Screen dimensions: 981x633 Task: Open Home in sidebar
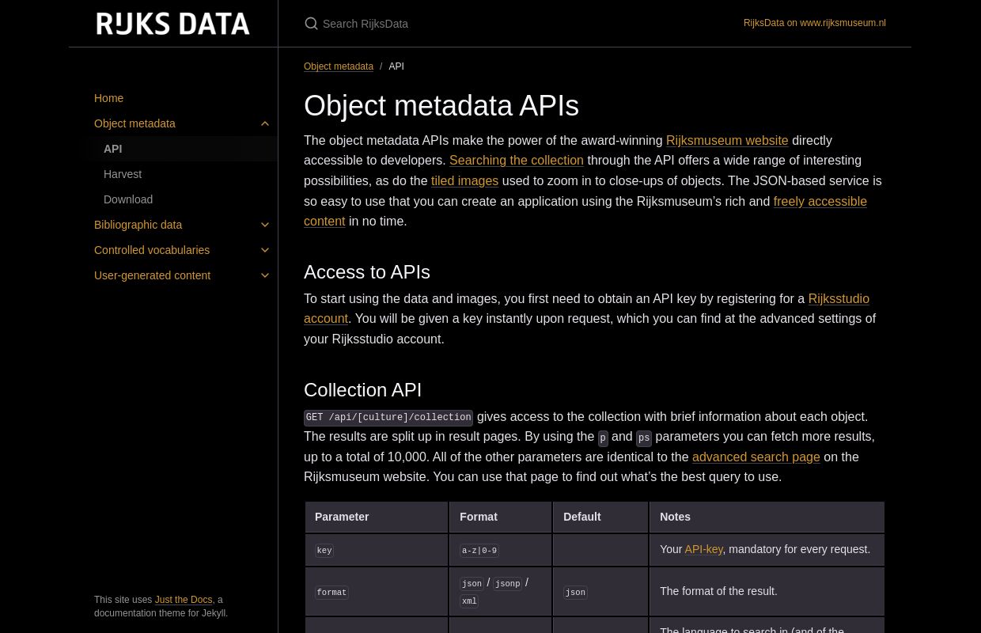108,98
